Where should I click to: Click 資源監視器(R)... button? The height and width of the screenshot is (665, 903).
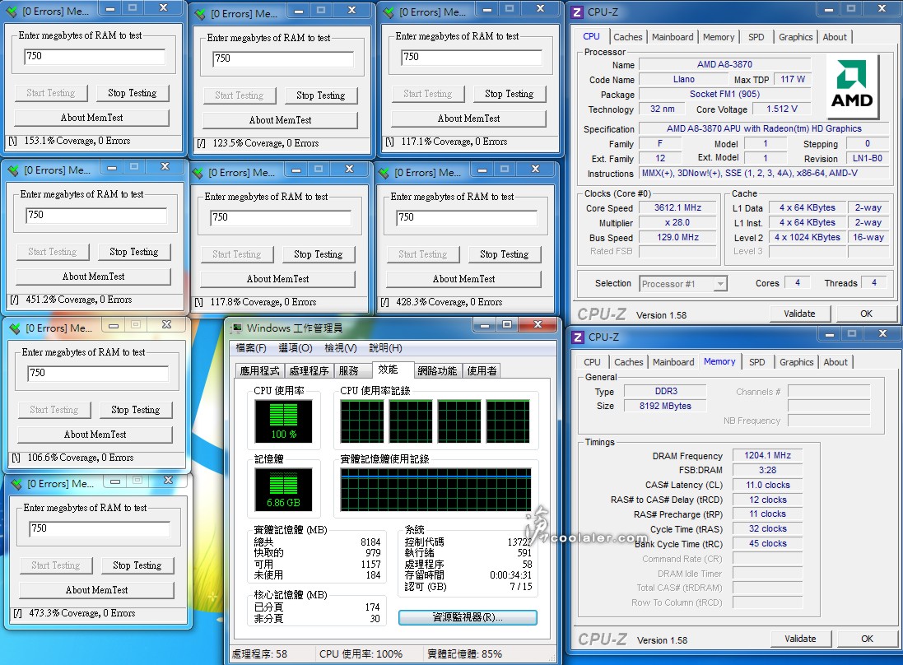coord(468,617)
